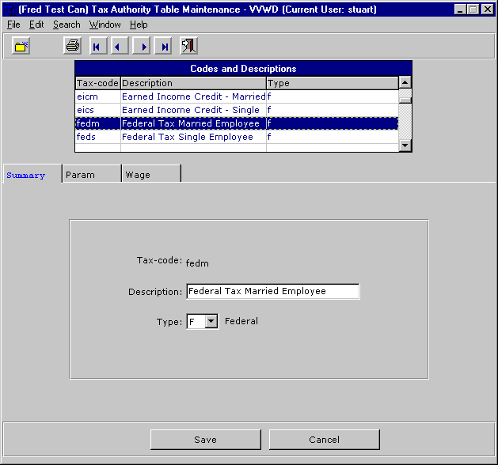Open the File menu
The width and height of the screenshot is (498, 465).
pyautogui.click(x=13, y=25)
